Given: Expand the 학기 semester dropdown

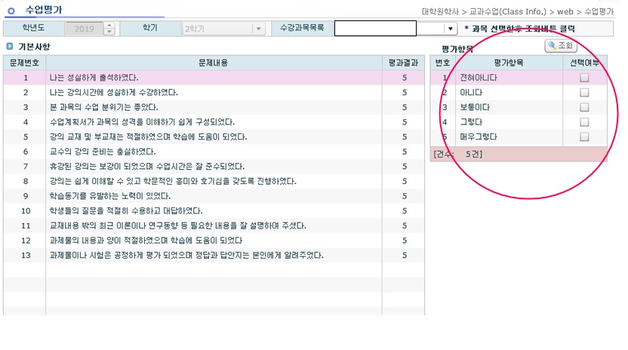Looking at the screenshot, I should tap(260, 29).
